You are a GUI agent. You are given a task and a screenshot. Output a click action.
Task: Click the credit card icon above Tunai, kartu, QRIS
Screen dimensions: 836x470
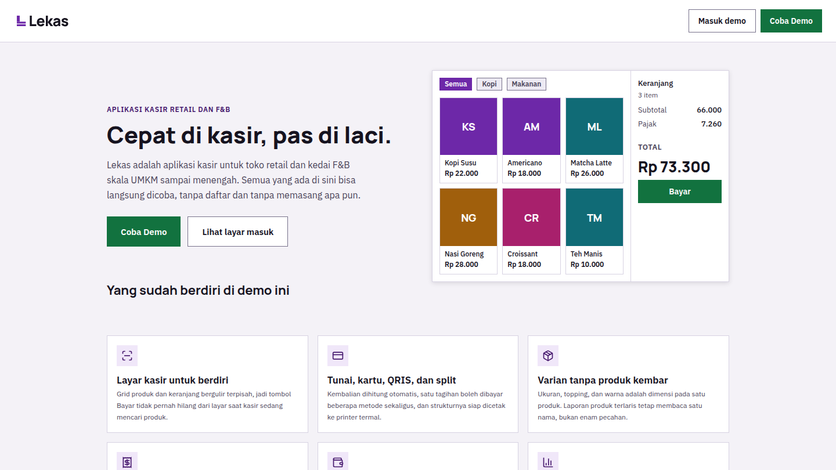click(x=338, y=356)
